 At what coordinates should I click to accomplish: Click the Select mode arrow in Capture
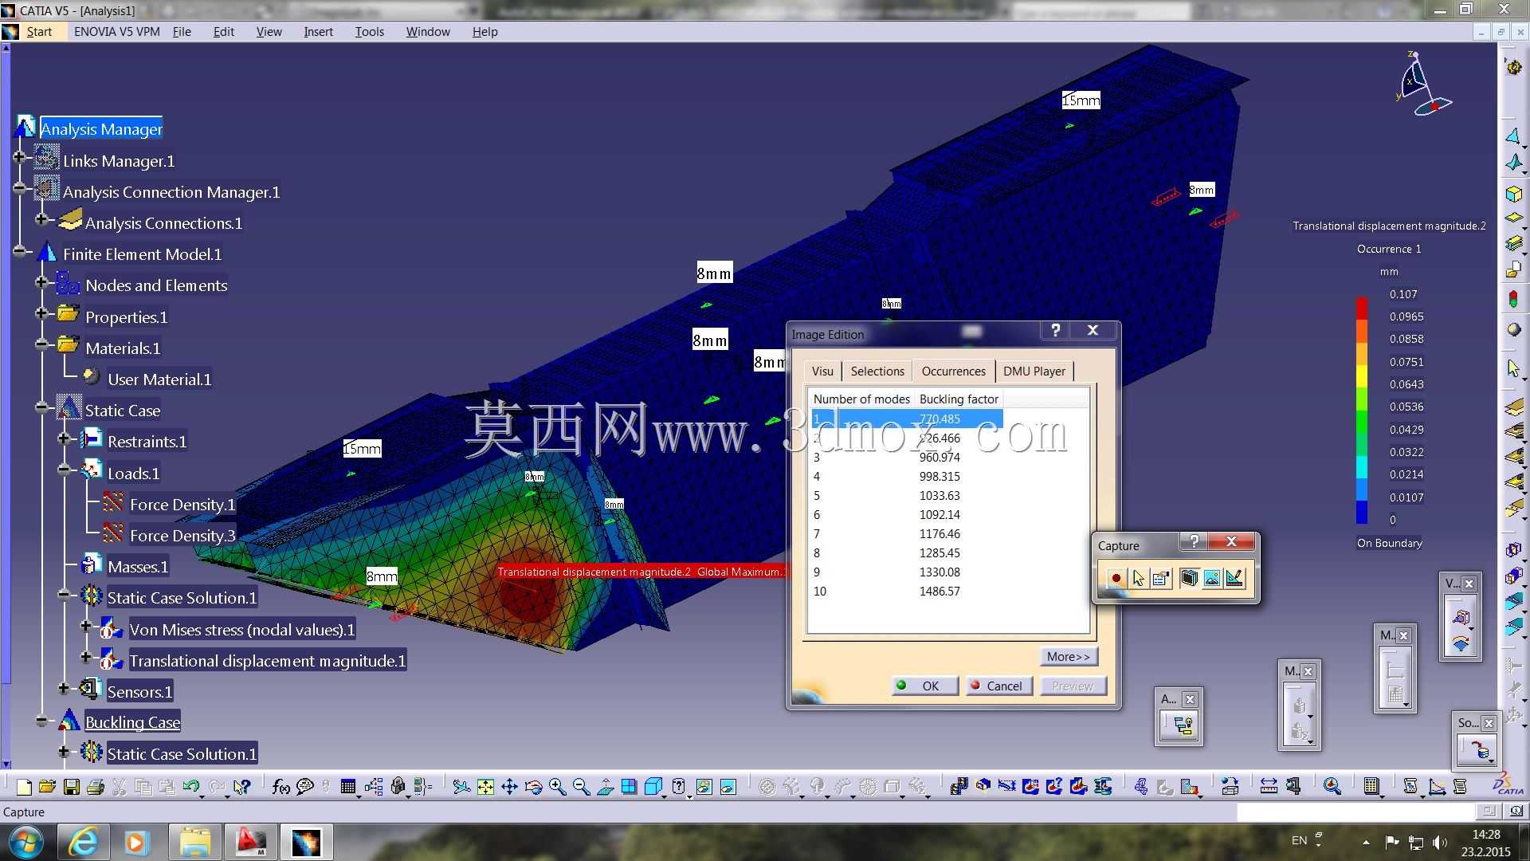coord(1139,579)
